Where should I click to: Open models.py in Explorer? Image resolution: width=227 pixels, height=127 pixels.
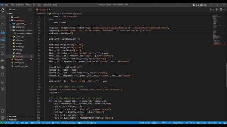[20, 47]
